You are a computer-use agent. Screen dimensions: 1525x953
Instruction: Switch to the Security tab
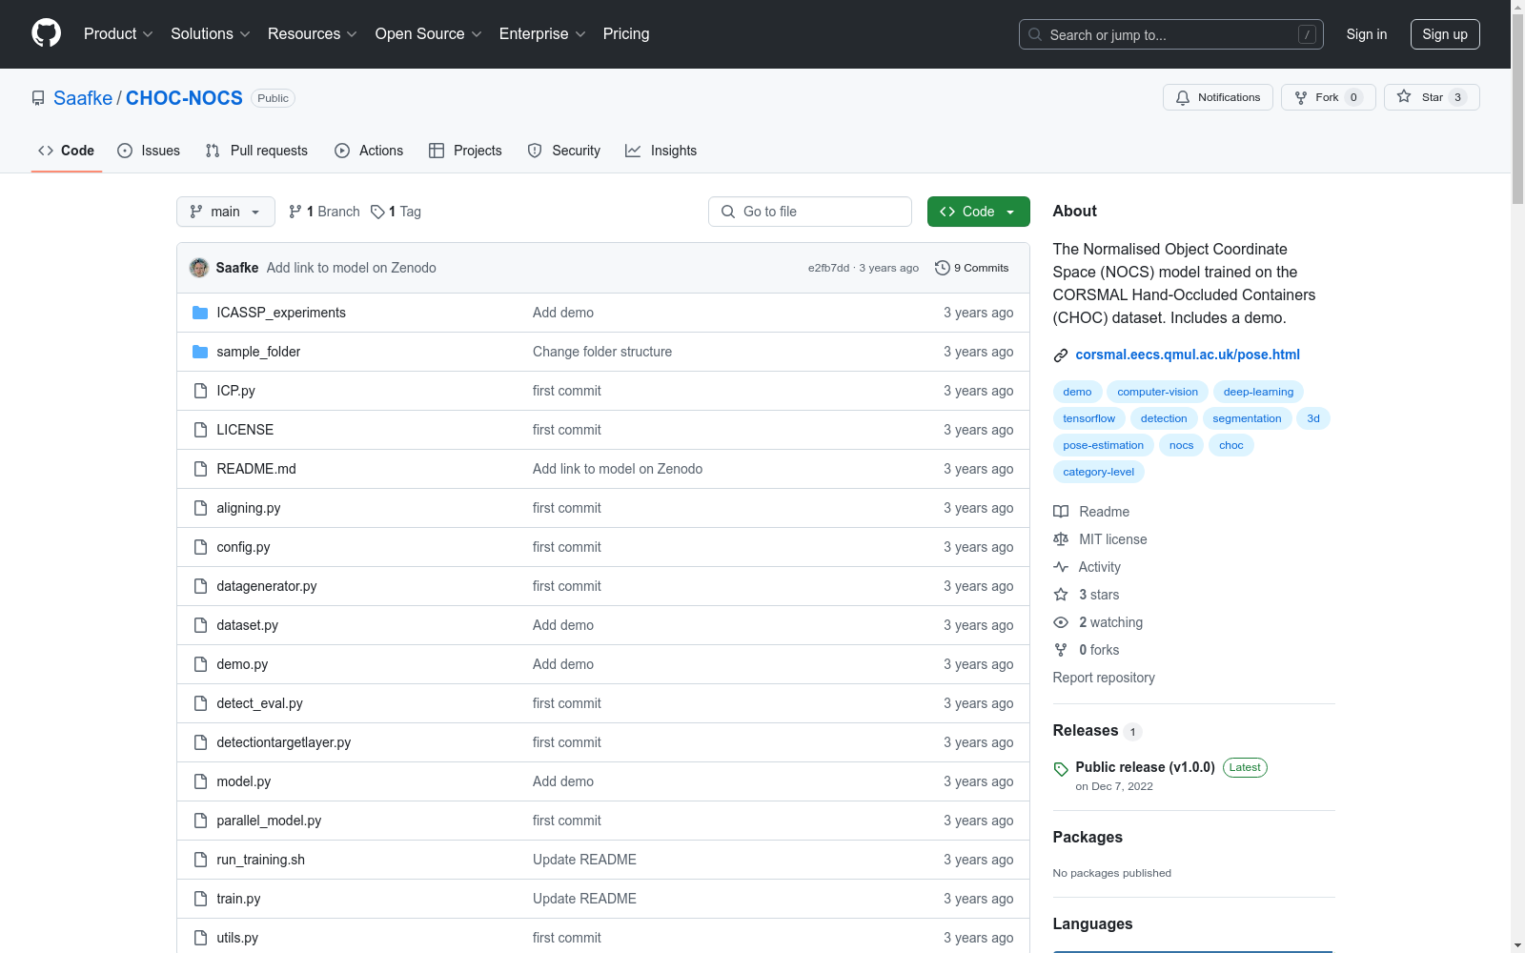click(564, 151)
